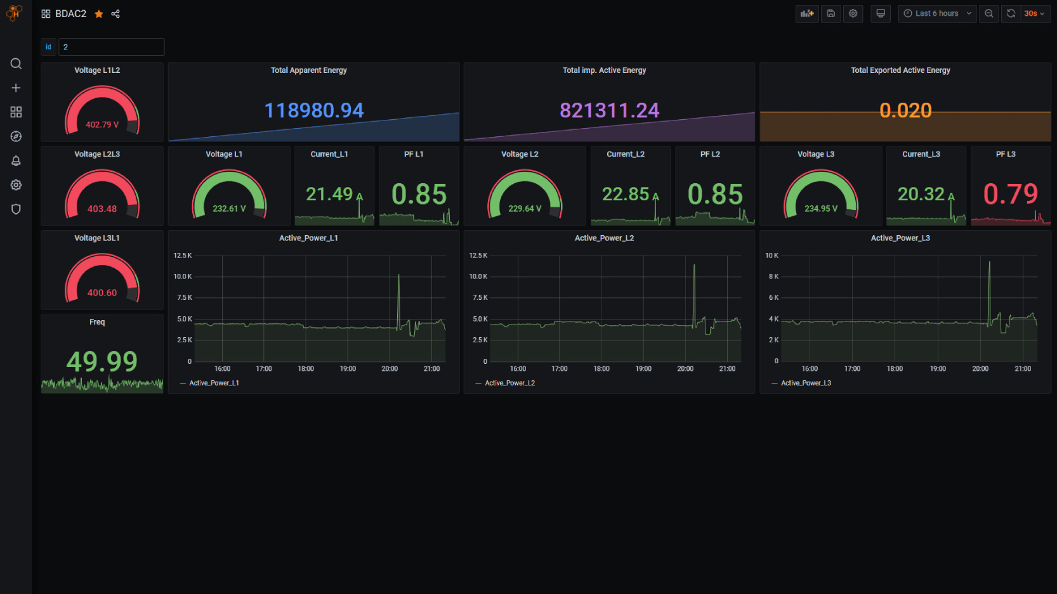
Task: Click the 234.95 V gauge
Action: [x=821, y=195]
